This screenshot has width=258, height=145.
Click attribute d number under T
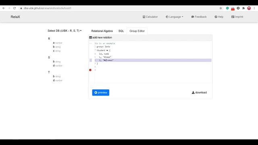click(x=58, y=81)
